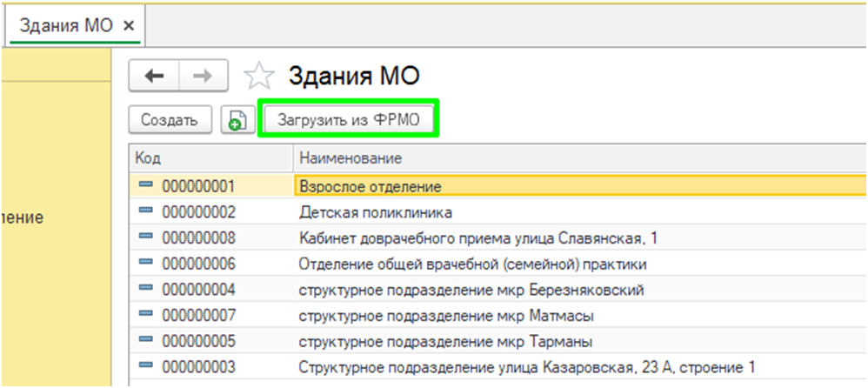Click the forward navigation arrow
The image size is (868, 388).
(203, 77)
